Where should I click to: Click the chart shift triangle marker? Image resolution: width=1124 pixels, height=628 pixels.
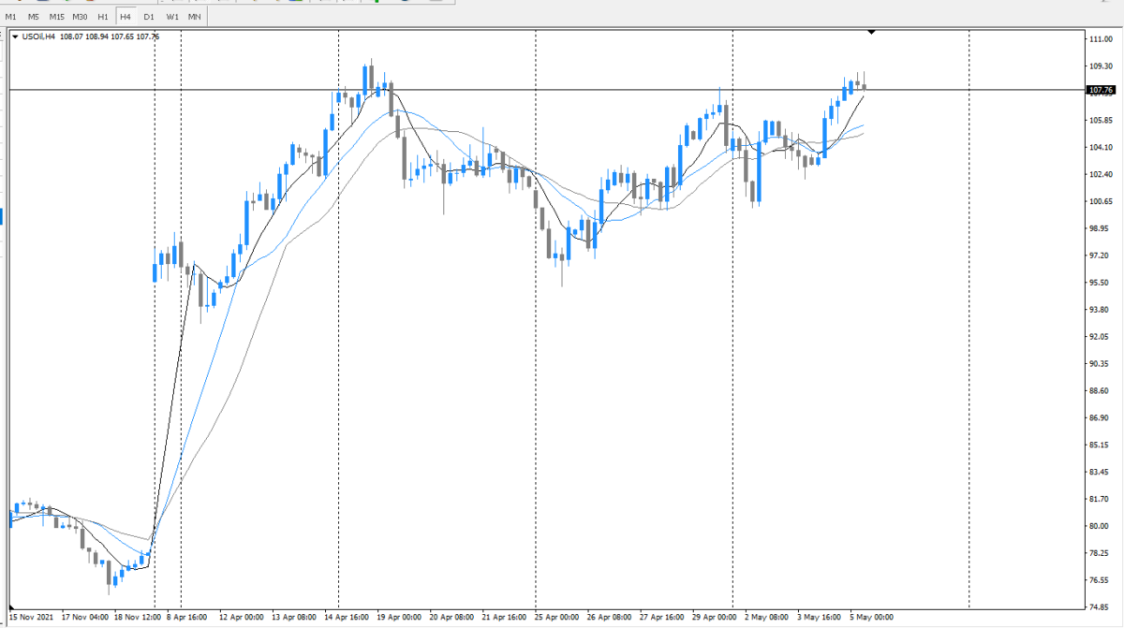871,33
